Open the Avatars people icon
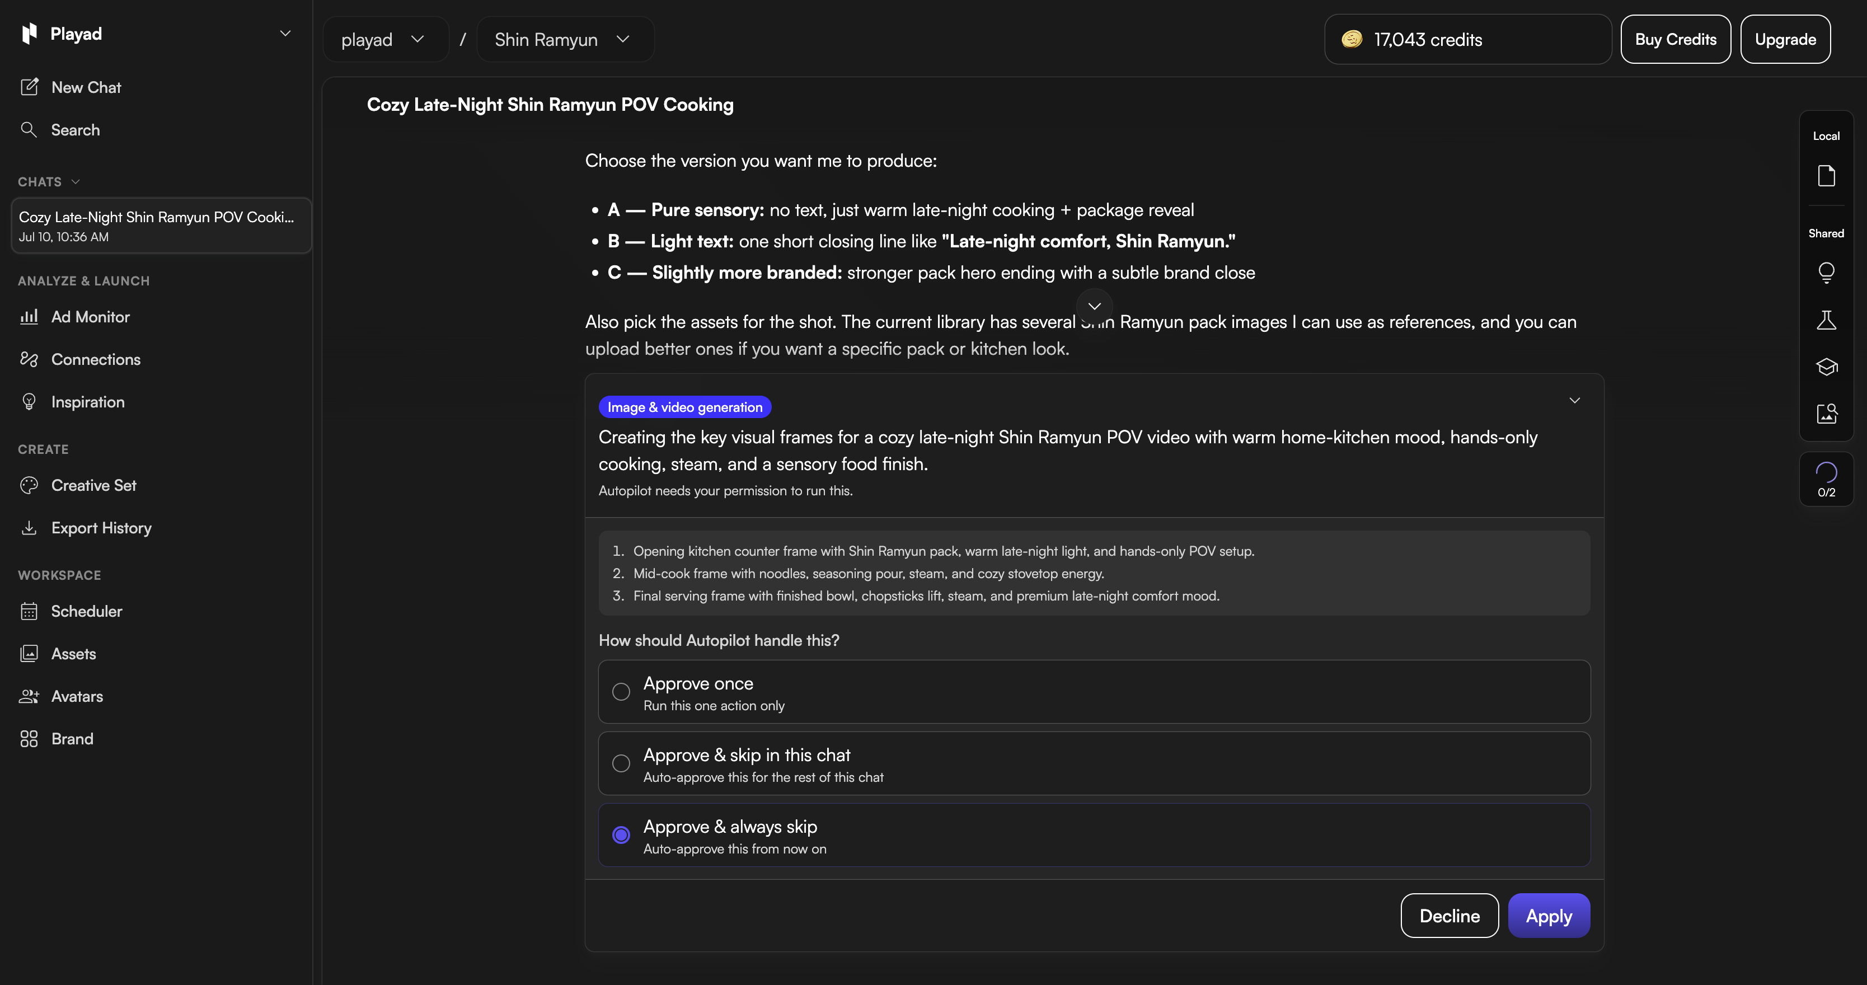The width and height of the screenshot is (1867, 985). point(29,697)
